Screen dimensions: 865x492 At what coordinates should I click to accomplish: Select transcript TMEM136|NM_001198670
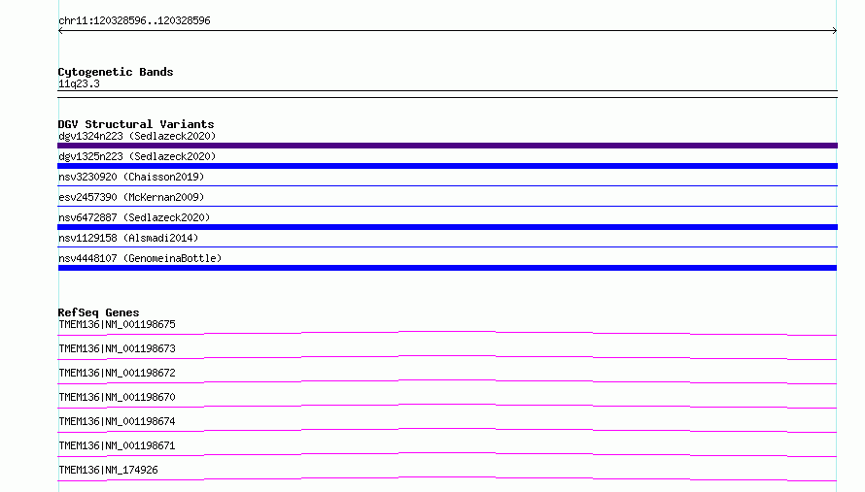(x=117, y=397)
